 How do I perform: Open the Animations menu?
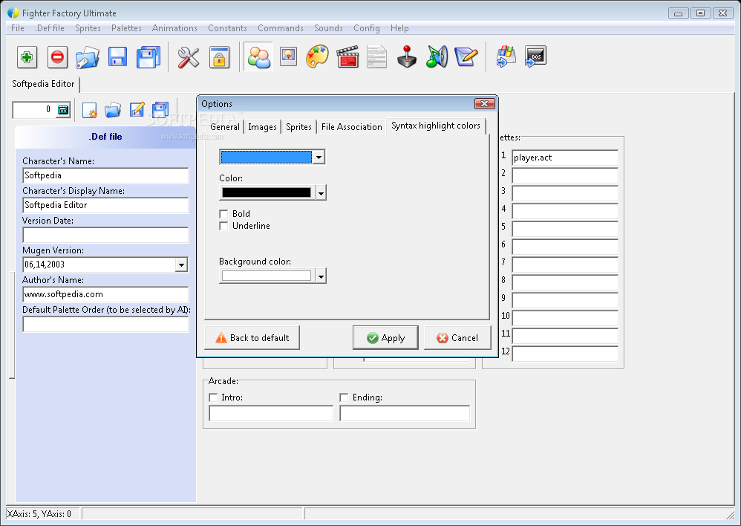pos(174,28)
